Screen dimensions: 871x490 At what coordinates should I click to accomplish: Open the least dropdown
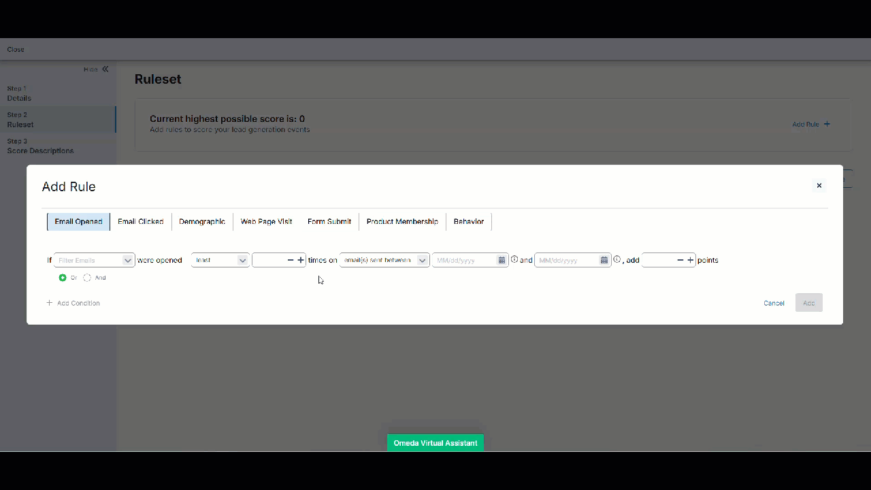220,259
